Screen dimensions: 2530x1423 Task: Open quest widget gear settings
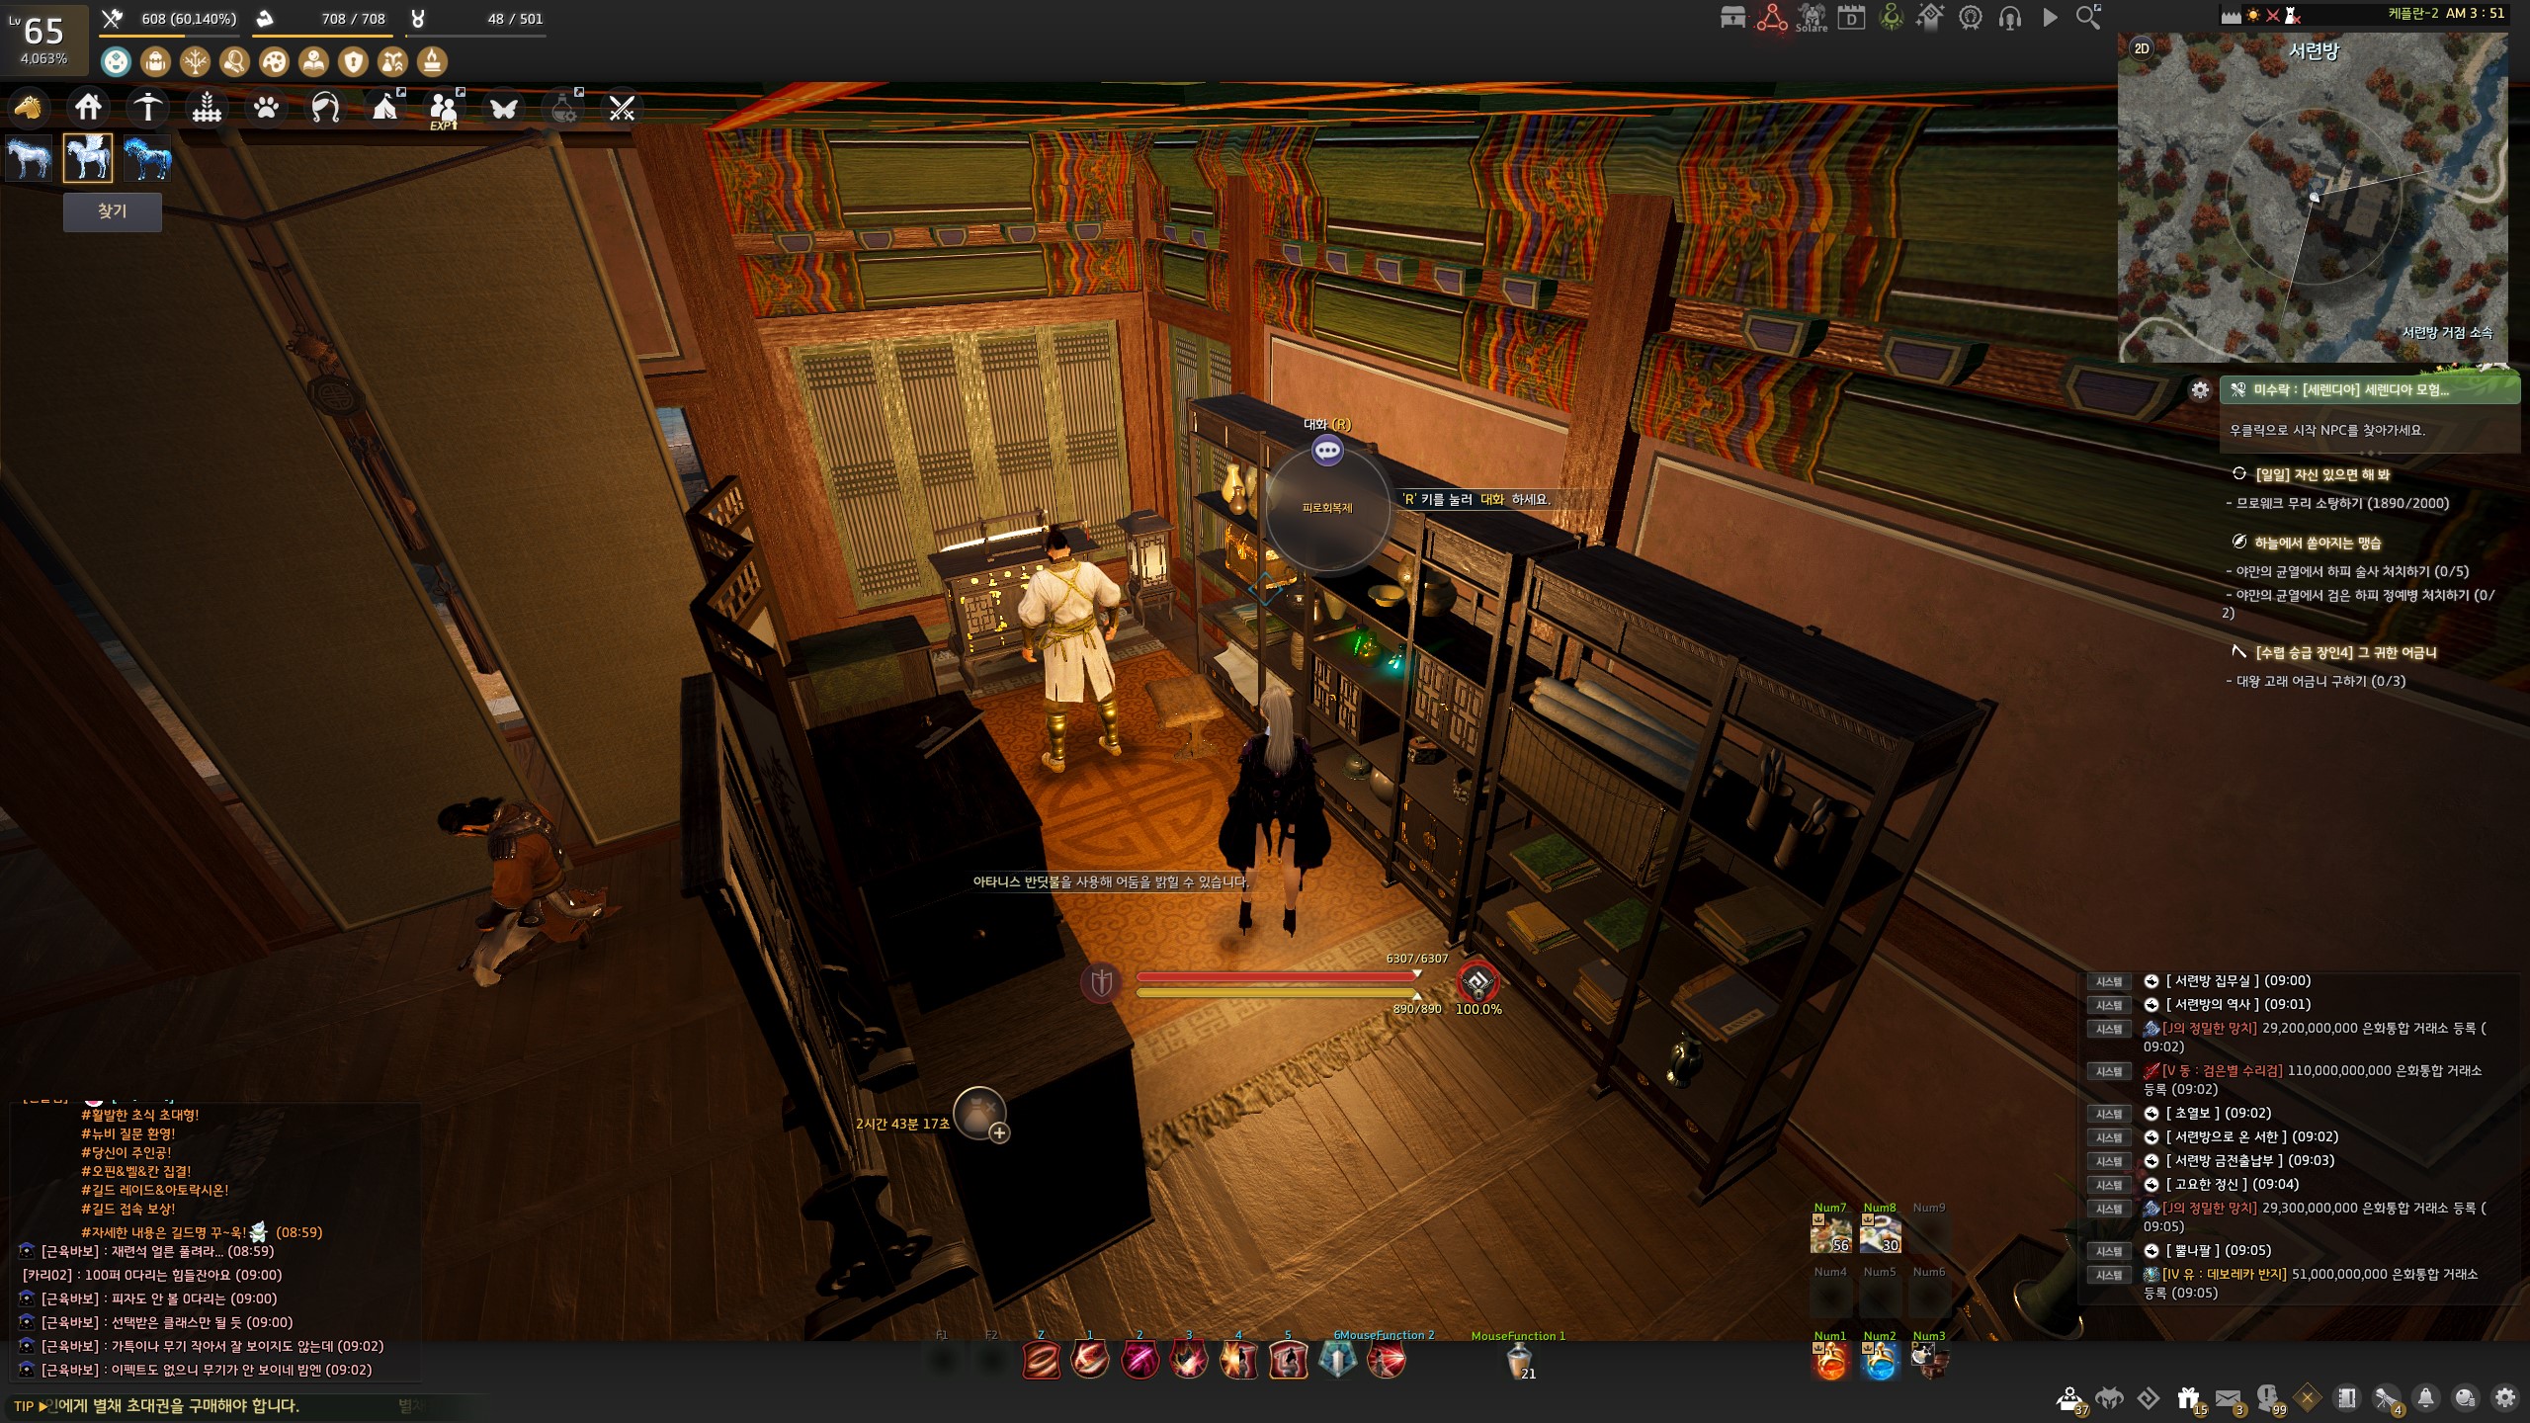click(2200, 389)
